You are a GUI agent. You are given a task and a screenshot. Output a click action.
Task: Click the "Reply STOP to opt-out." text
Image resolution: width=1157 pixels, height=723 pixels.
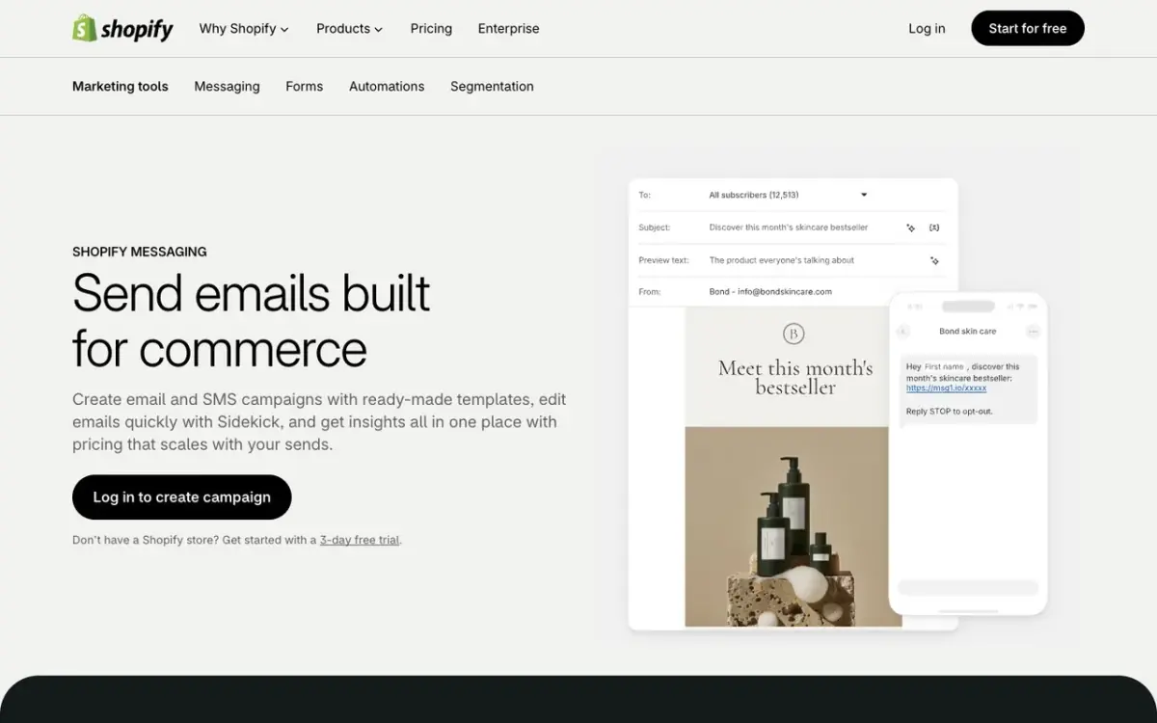(x=949, y=412)
